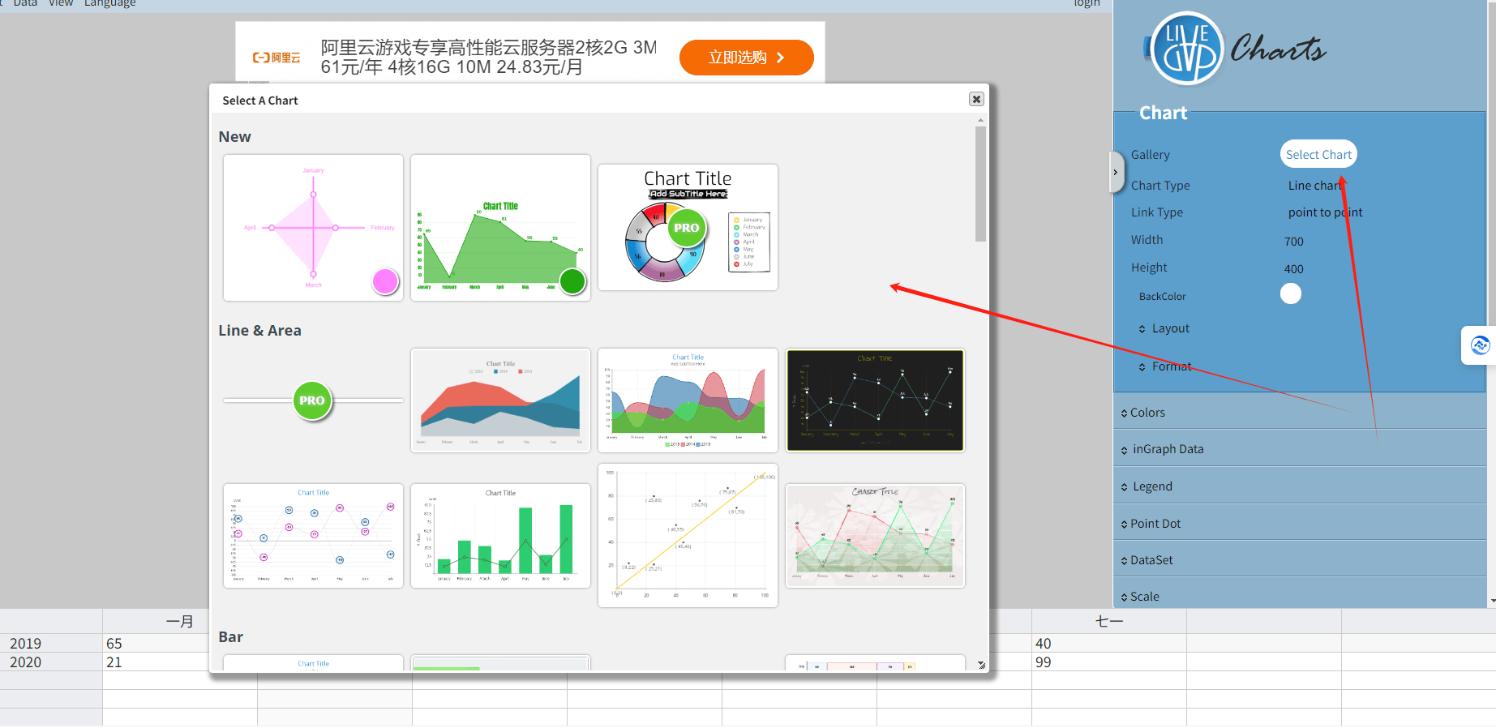Click the green color dot on area thumbnail
1496x728 pixels.
[x=572, y=281]
